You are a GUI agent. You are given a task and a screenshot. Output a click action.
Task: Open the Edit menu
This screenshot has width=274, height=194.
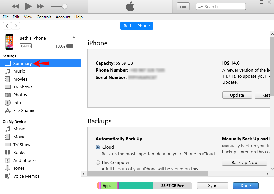pos(16,17)
